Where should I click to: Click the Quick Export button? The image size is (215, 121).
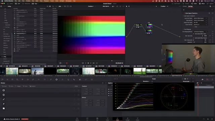pyautogui.click(x=176, y=4)
